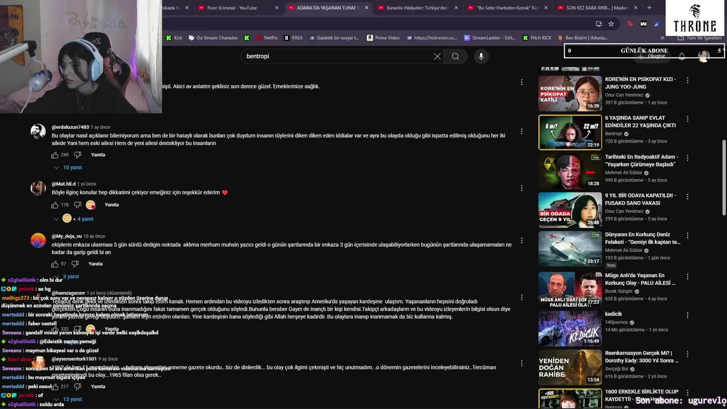Screen dimensions: 727x409
Task: Bookmark this page with the star icon
Action: (x=611, y=24)
